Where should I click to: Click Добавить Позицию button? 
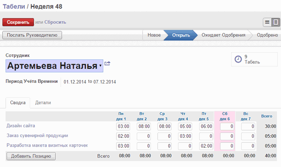(31, 156)
